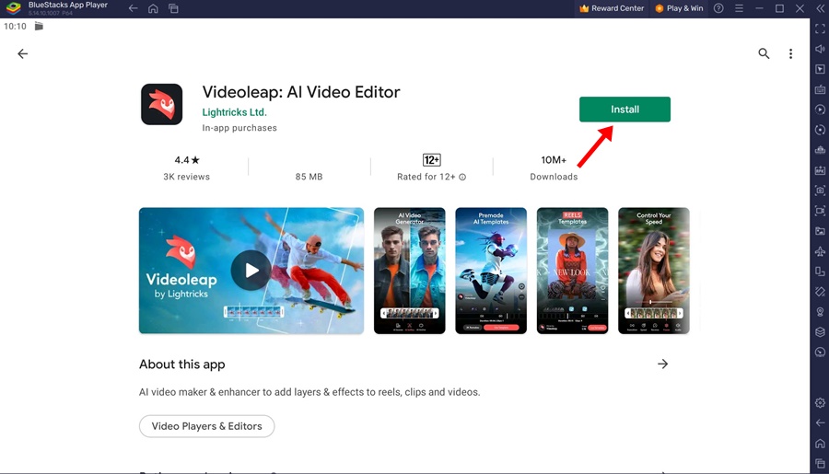829x474 pixels.
Task: Click the sidebar phone-shaped icon under the airplane
Action: click(x=820, y=272)
